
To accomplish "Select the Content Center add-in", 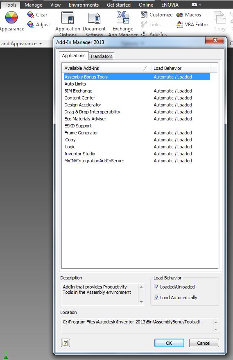I will (x=137, y=98).
